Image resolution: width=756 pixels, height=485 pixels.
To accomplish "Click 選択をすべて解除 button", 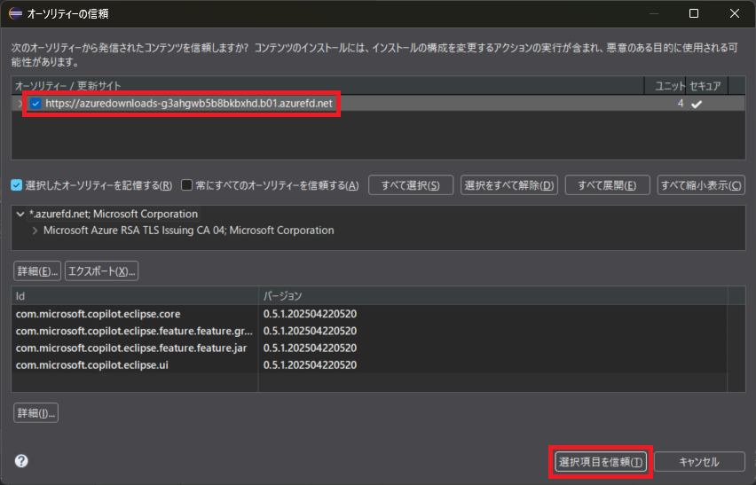I will point(509,185).
